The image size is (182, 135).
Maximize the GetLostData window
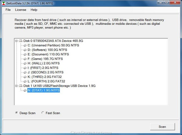pos(166,3)
